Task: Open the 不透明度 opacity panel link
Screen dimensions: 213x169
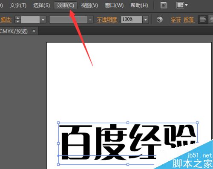Action: (107, 20)
